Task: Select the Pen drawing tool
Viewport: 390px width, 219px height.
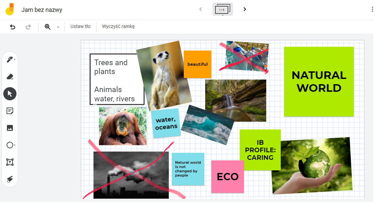Action: [x=10, y=60]
